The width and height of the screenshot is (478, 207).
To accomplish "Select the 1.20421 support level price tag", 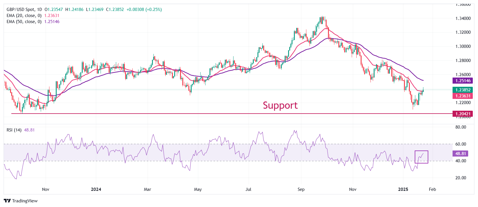I will [x=463, y=114].
